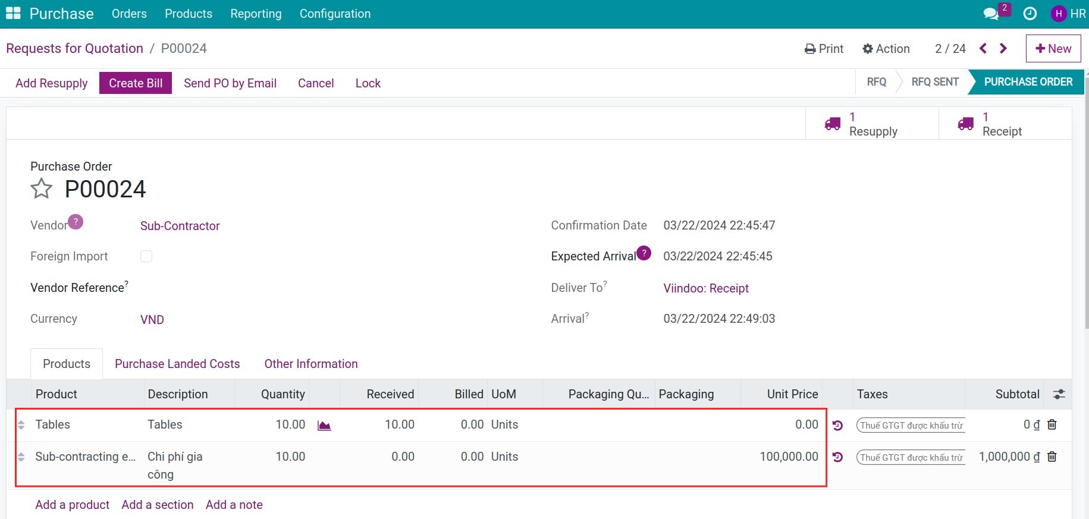Click Unit Price 100,000.00 cell

783,457
